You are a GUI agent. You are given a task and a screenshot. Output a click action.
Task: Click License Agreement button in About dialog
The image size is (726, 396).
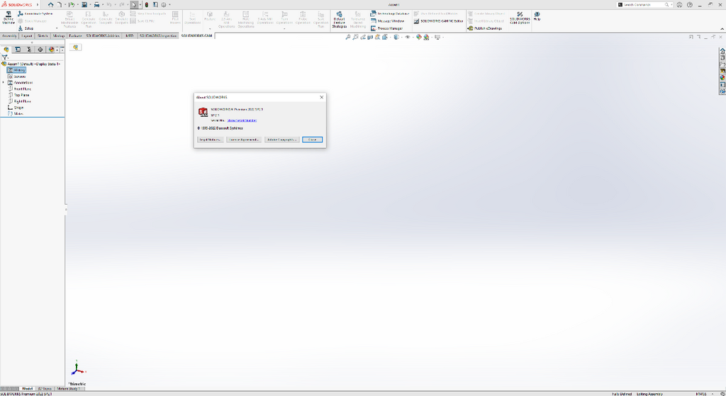[244, 140]
